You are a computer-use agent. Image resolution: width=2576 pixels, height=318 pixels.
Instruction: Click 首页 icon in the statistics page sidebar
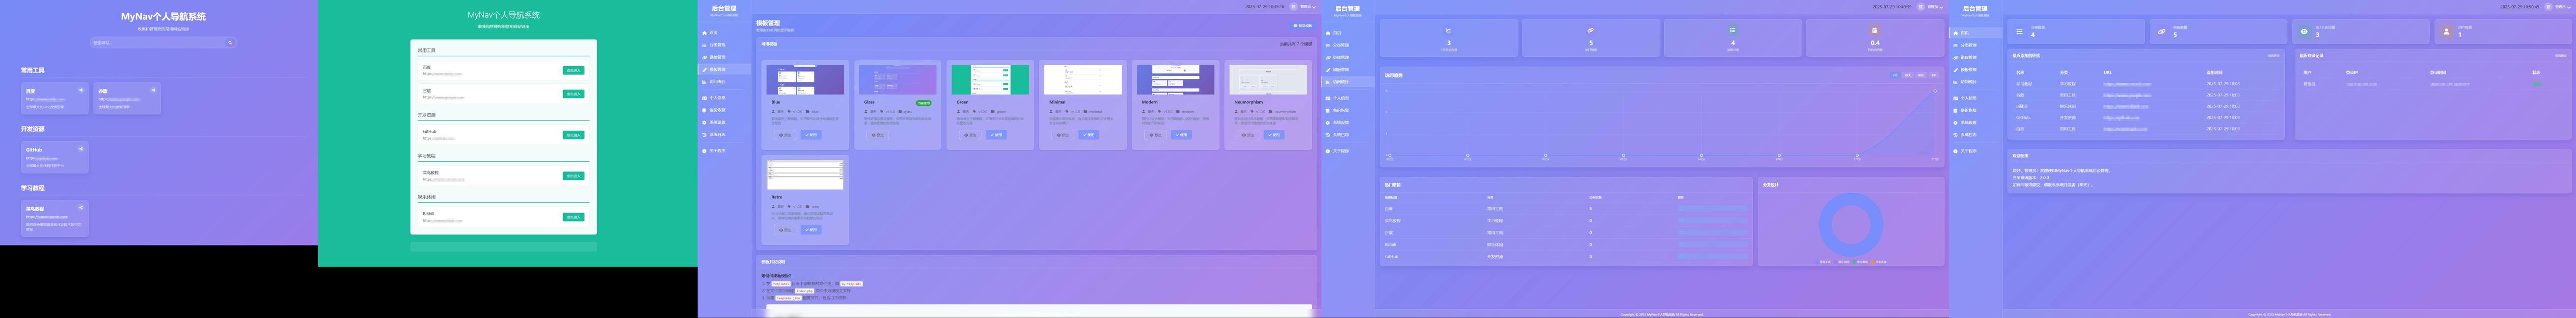pyautogui.click(x=1328, y=33)
